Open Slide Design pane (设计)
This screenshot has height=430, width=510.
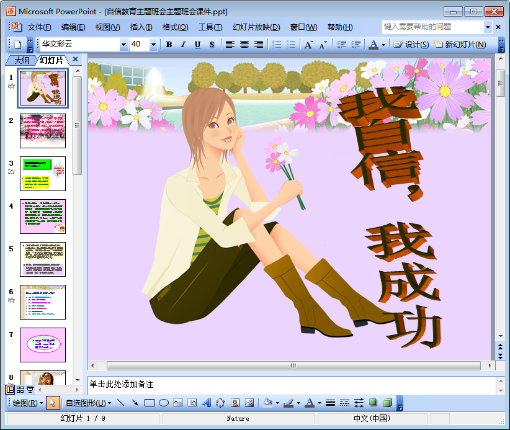411,45
